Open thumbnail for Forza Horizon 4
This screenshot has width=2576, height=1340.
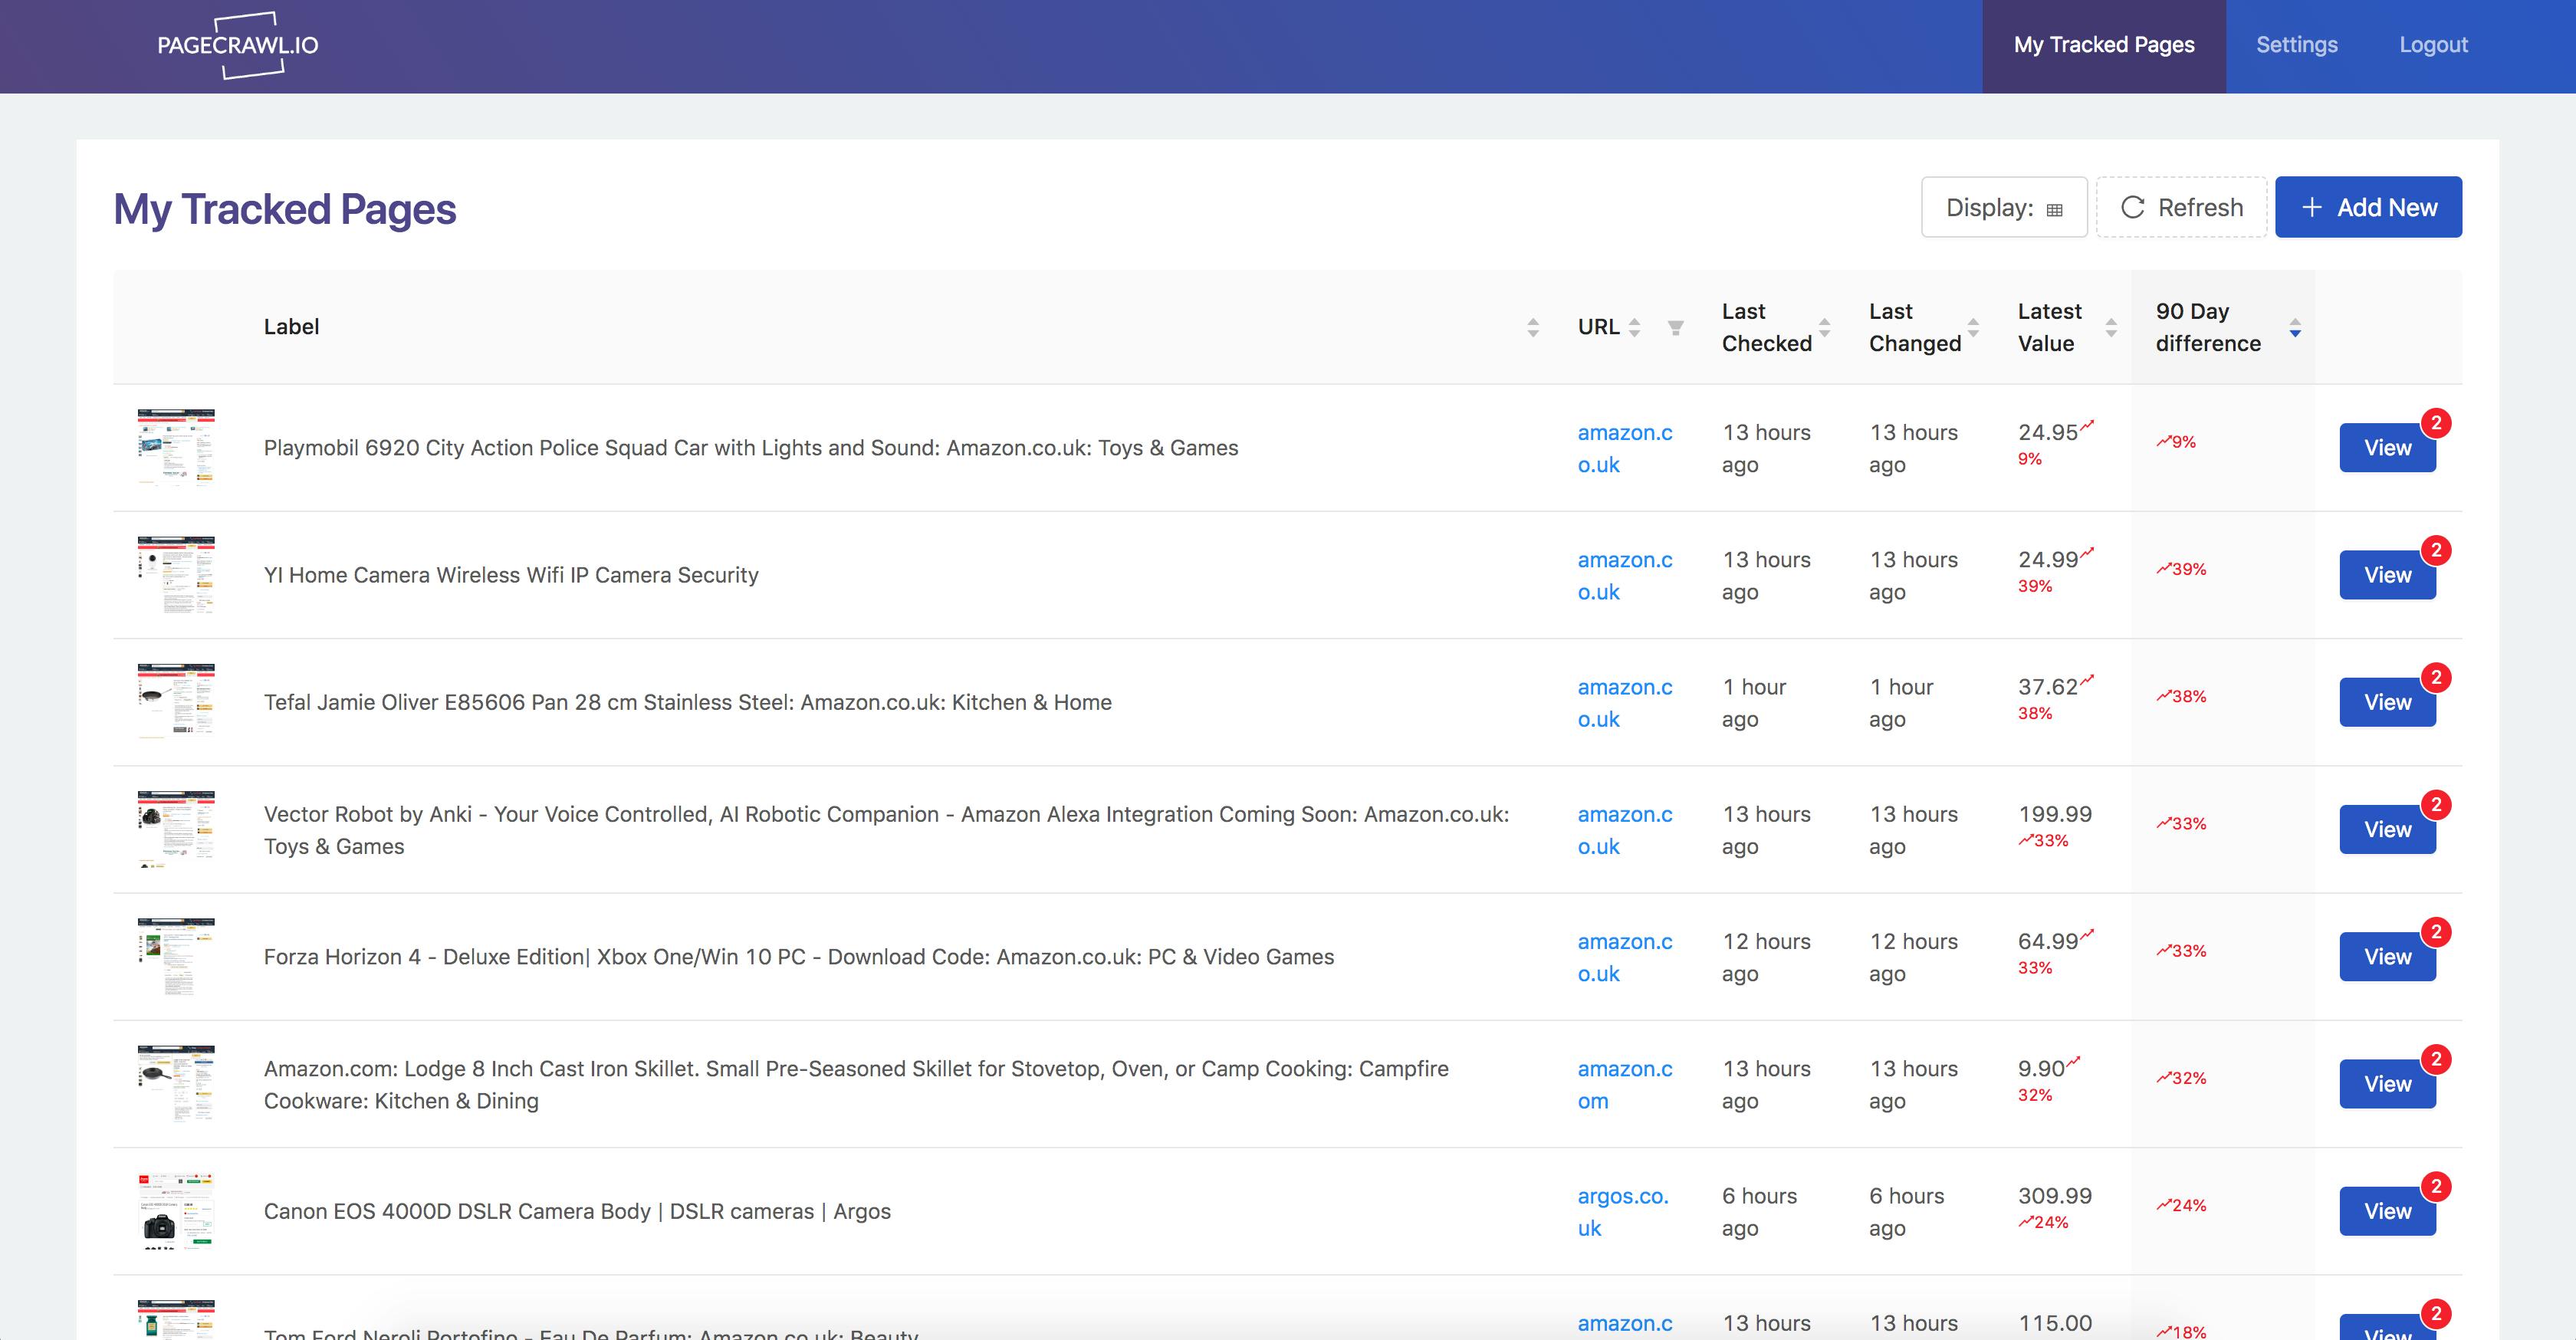click(x=176, y=957)
